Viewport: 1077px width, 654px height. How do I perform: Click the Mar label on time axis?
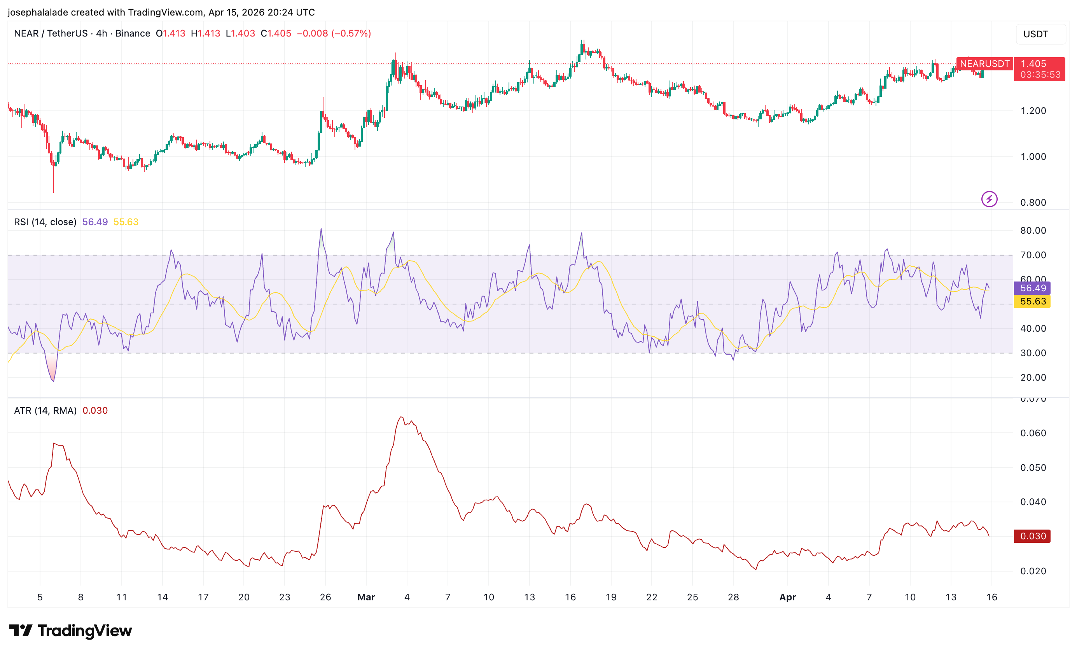(366, 597)
